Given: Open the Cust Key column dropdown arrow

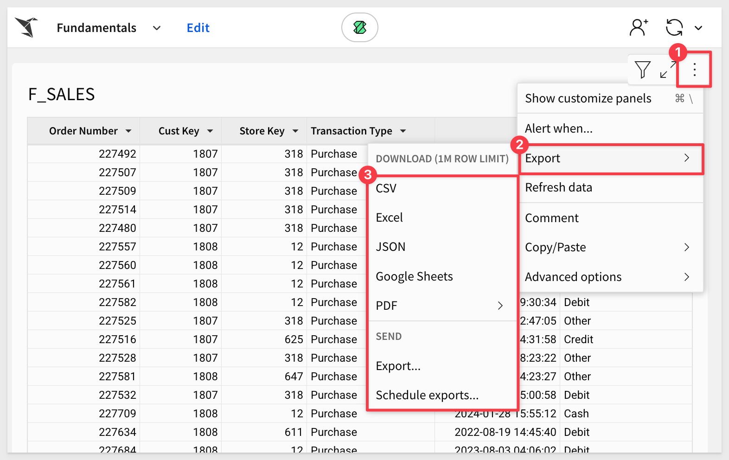Looking at the screenshot, I should (x=210, y=131).
